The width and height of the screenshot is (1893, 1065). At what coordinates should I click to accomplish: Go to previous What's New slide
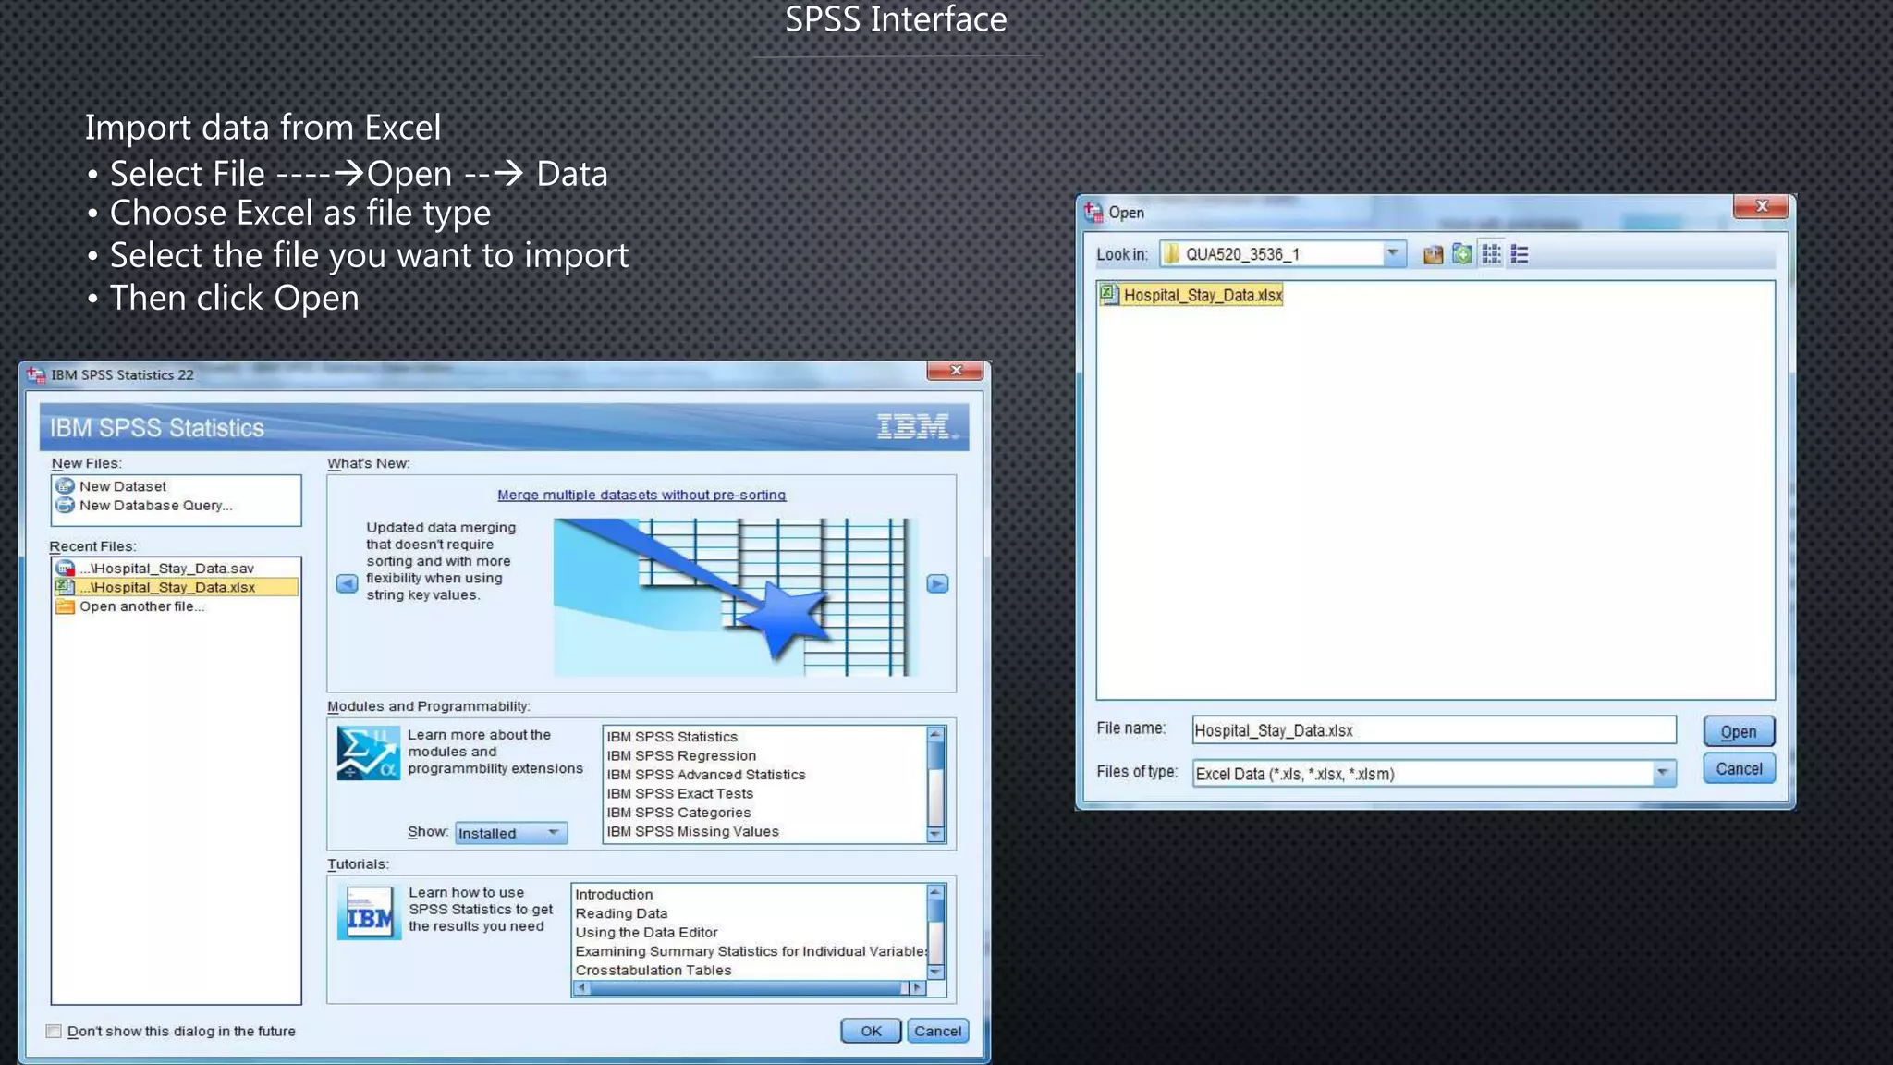pyautogui.click(x=347, y=583)
